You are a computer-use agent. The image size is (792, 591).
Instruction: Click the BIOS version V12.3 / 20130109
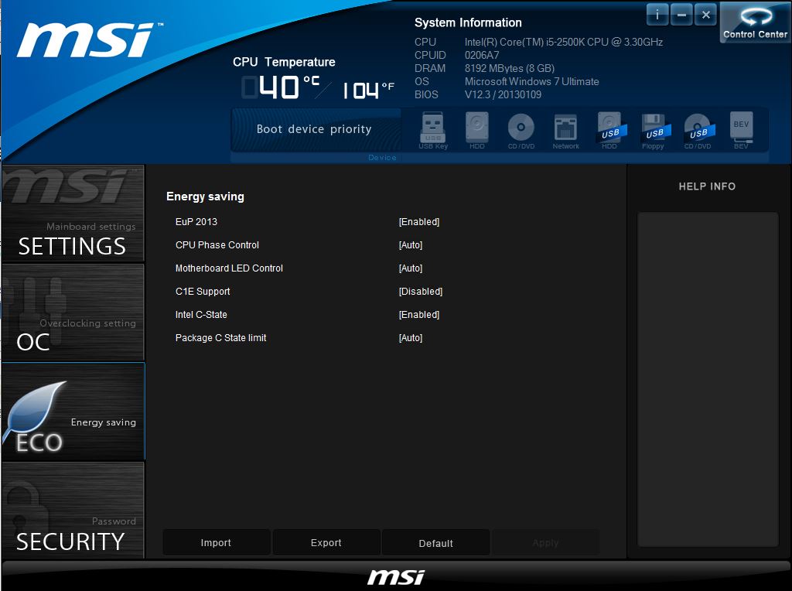coord(503,94)
